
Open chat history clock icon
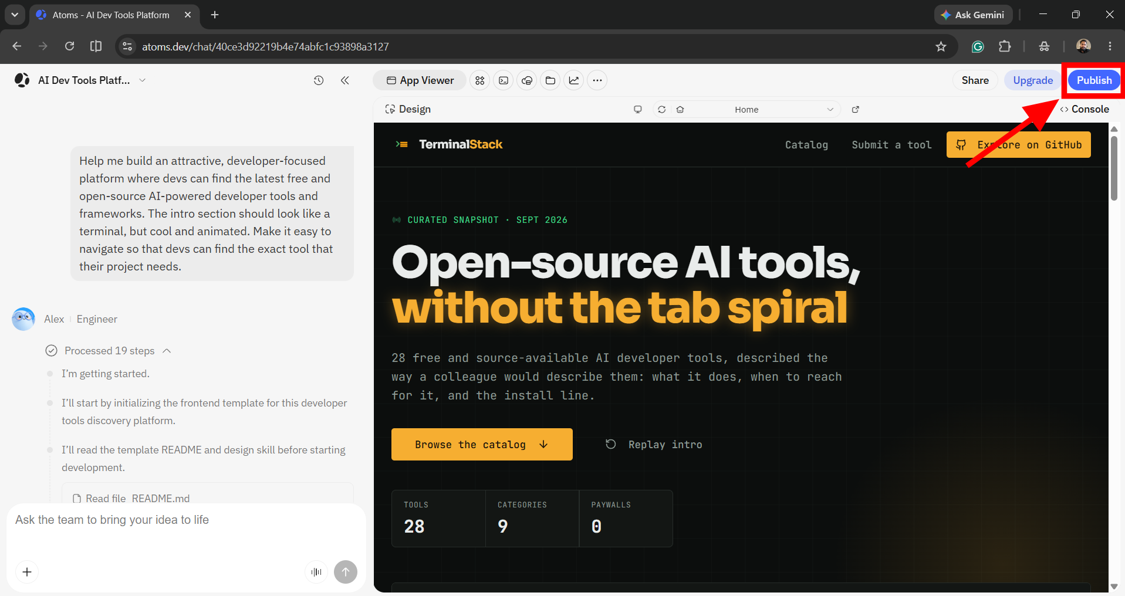coord(319,80)
